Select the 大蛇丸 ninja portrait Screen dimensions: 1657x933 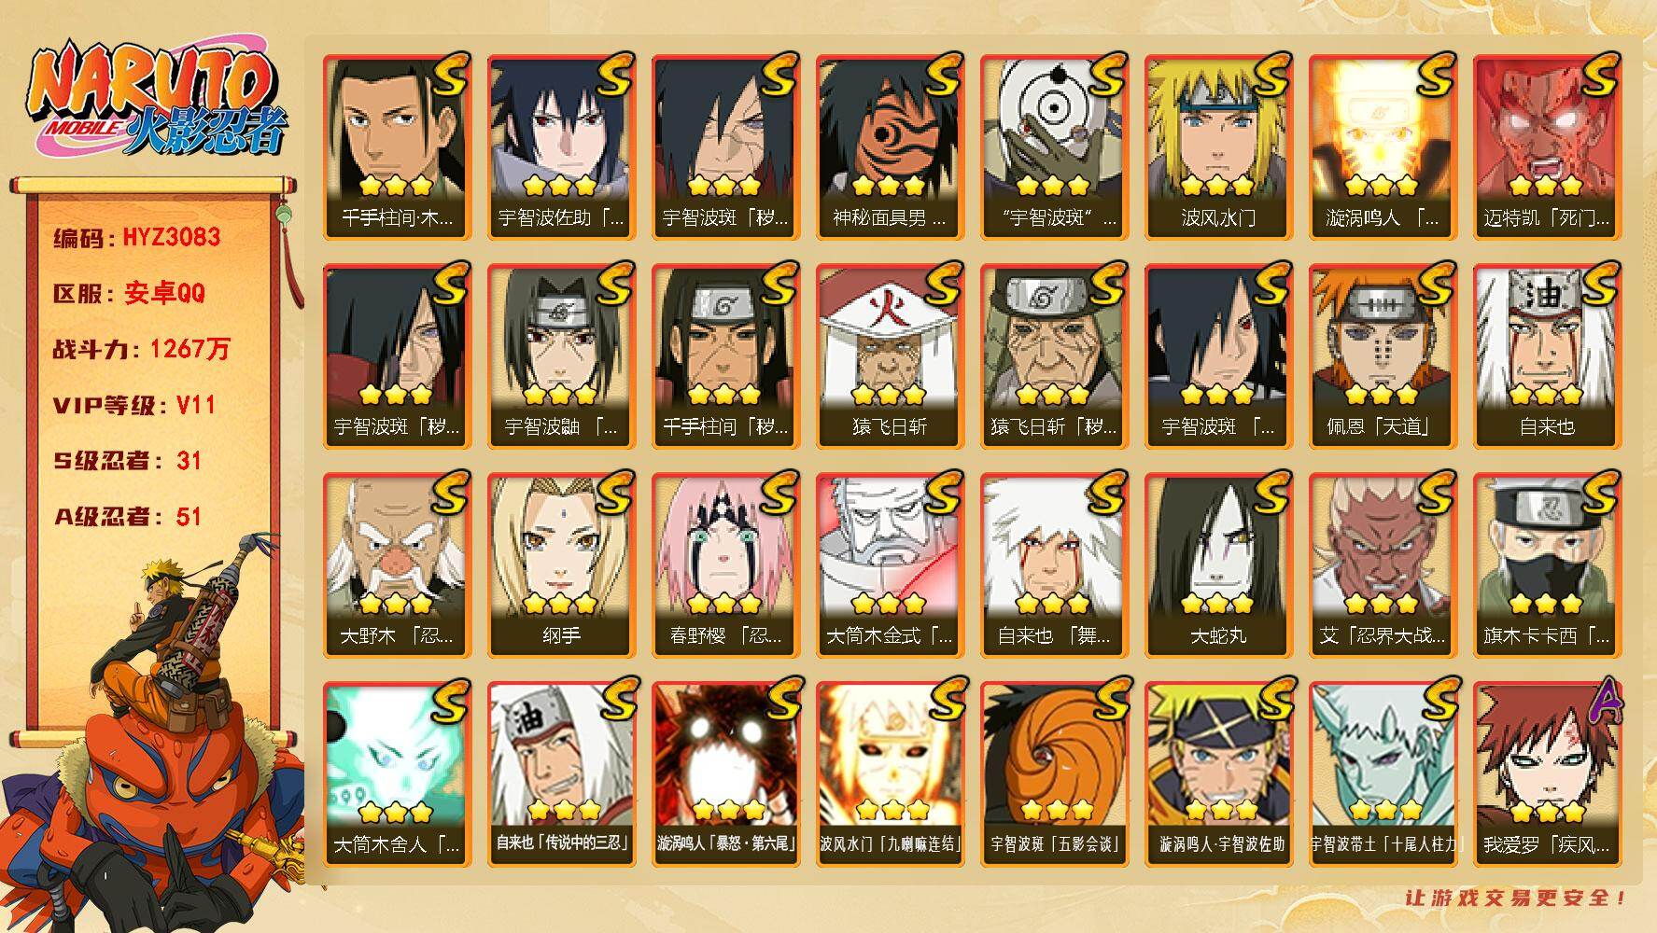pyautogui.click(x=1218, y=564)
